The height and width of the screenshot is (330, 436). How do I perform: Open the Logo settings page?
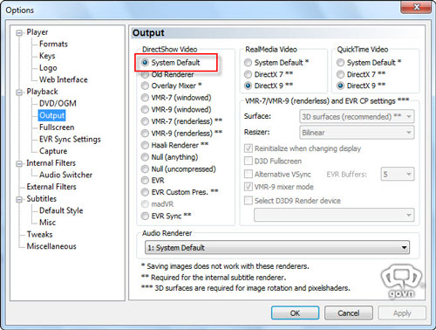[x=48, y=68]
